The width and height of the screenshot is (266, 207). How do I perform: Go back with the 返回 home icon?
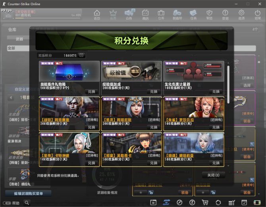97,15
